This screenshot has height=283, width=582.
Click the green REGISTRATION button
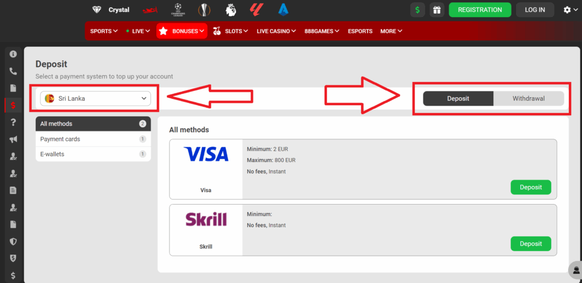click(480, 10)
